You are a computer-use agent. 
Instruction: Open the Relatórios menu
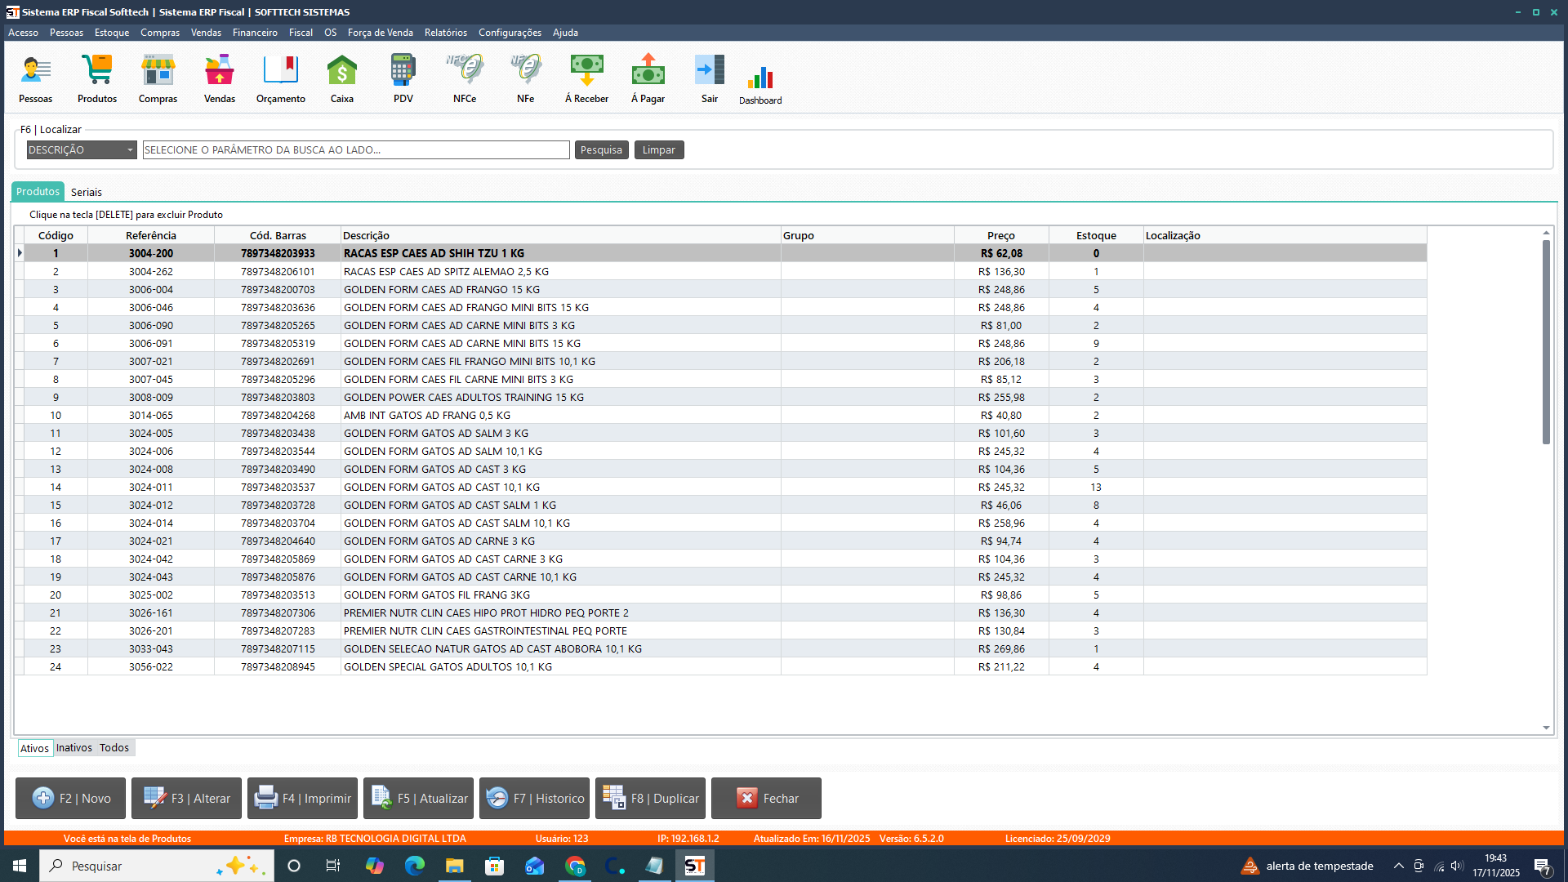point(445,33)
